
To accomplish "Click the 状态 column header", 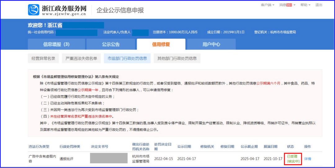I will 290,147.
